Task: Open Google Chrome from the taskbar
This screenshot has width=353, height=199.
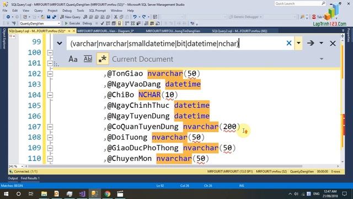Action: tap(108, 194)
